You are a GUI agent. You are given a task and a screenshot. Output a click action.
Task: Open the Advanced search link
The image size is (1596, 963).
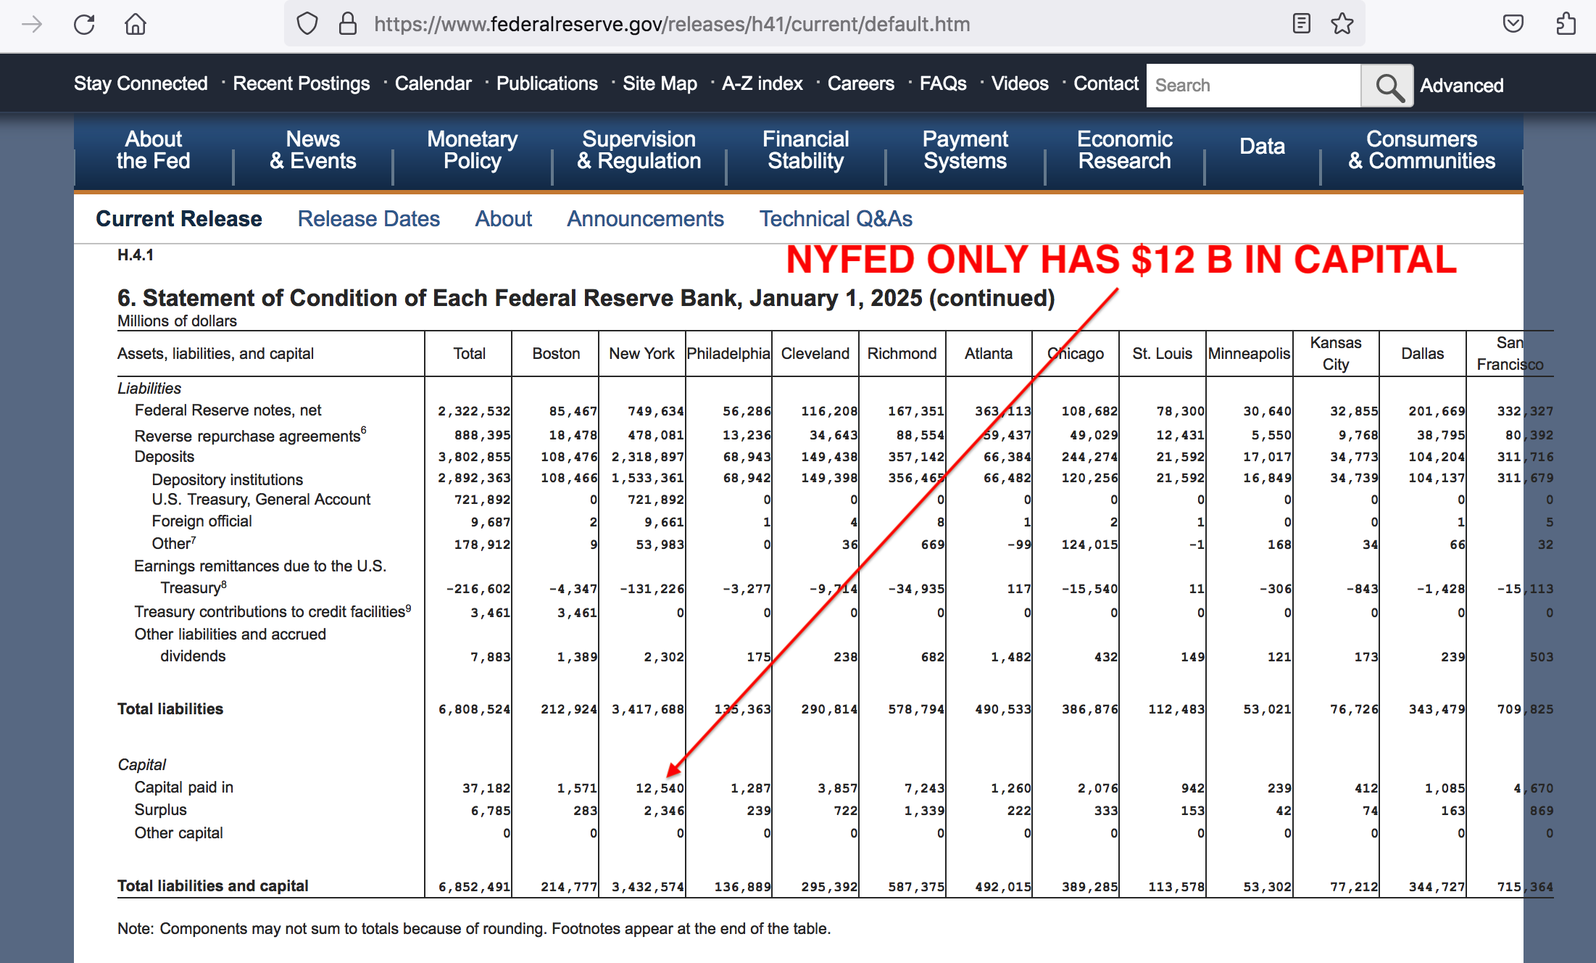click(x=1461, y=86)
